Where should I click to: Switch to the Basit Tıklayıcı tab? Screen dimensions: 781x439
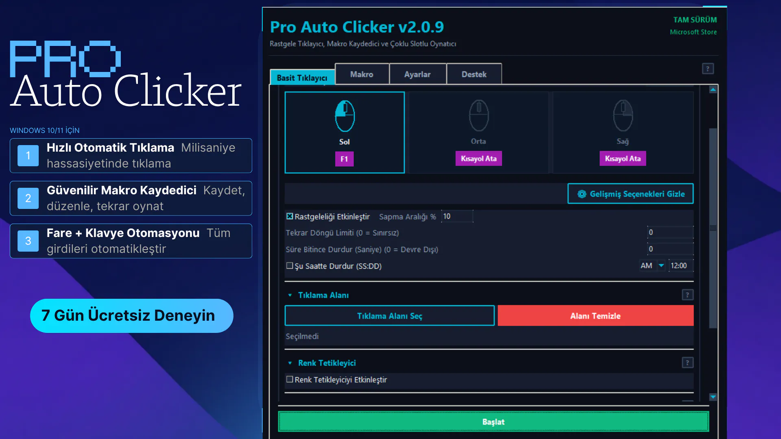[x=302, y=77]
